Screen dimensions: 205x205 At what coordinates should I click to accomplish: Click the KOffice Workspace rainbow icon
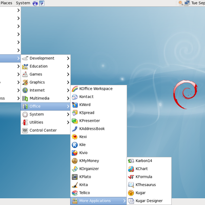tap(75, 89)
